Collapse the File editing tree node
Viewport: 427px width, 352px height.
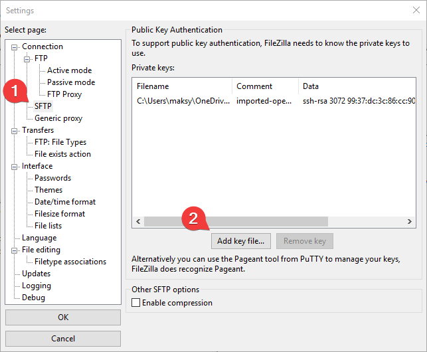pyautogui.click(x=16, y=250)
